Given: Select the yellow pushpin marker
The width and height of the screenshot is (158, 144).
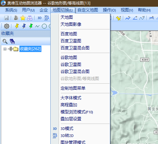Looking at the screenshot, I should click(x=17, y=26).
